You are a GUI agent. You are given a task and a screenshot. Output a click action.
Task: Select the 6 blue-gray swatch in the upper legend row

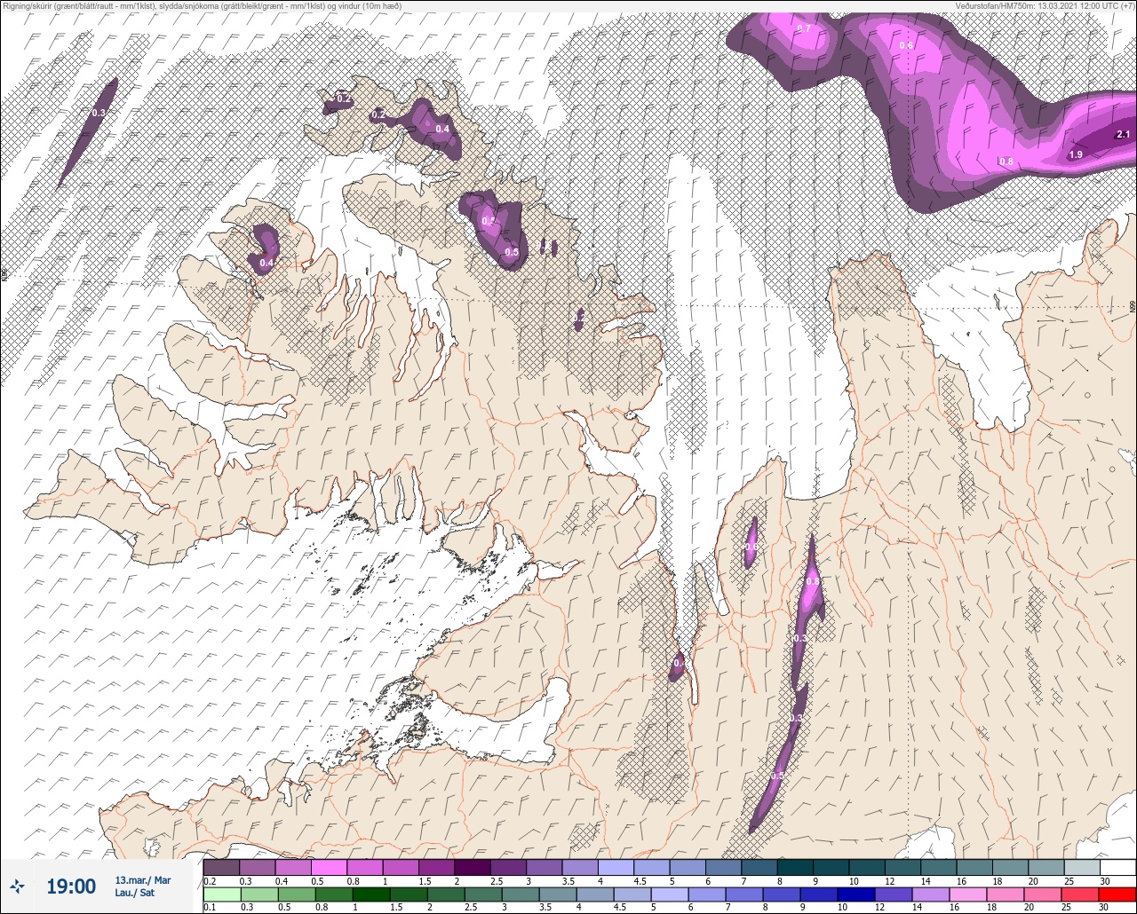point(723,867)
